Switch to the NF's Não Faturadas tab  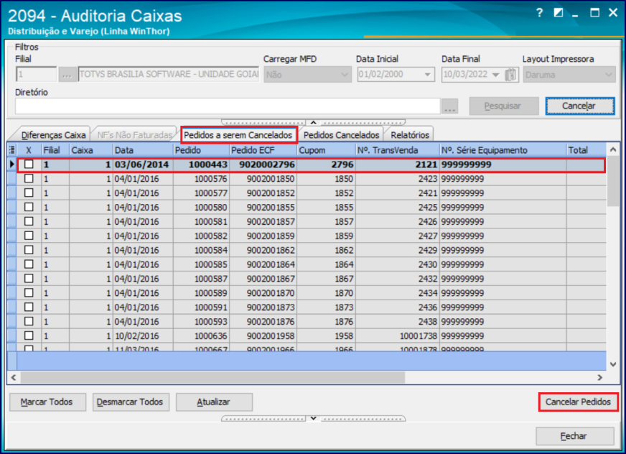pyautogui.click(x=134, y=135)
